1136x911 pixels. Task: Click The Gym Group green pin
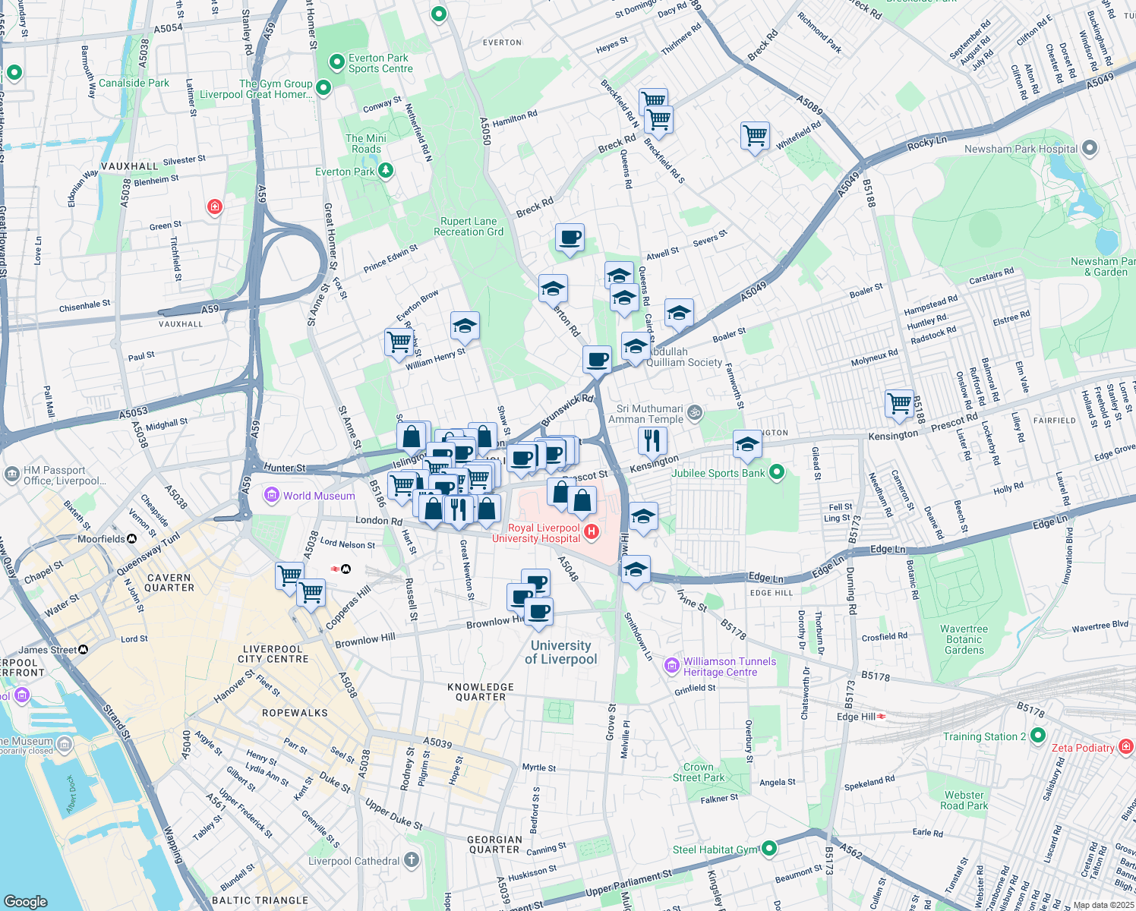(x=323, y=88)
